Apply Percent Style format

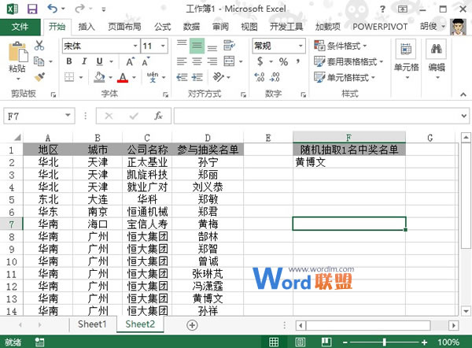click(x=283, y=61)
